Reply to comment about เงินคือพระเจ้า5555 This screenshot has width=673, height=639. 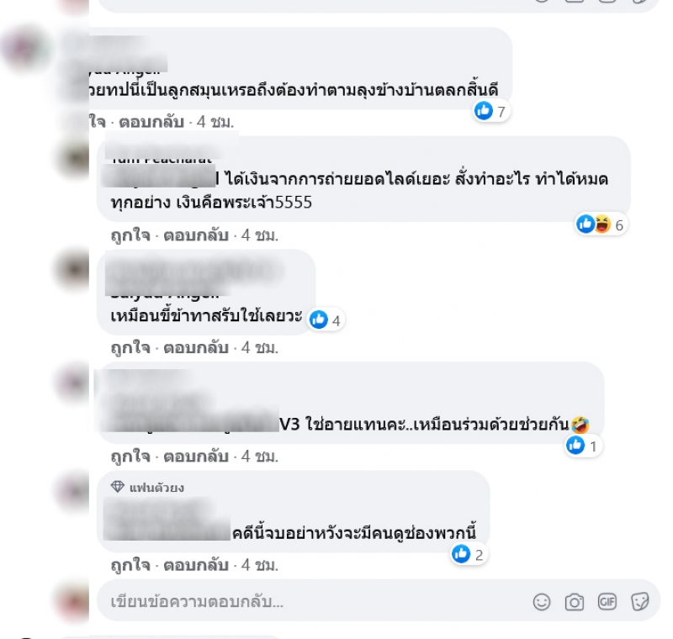(196, 235)
